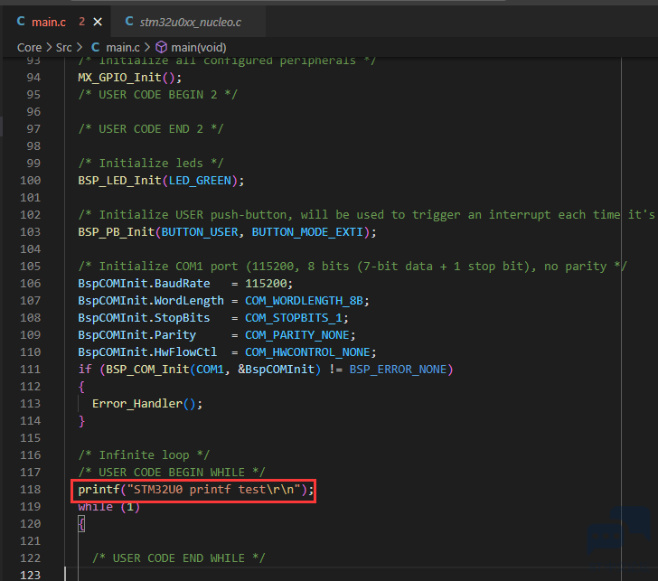The width and height of the screenshot is (658, 581).
Task: Click the Error_Handler function call
Action: tap(136, 404)
